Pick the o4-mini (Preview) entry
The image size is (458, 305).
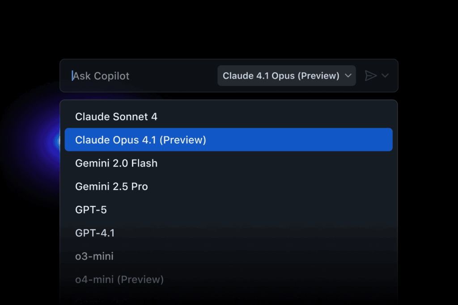[x=119, y=280]
